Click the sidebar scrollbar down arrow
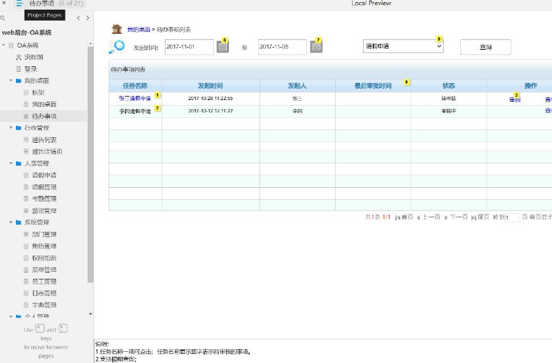 90,314
